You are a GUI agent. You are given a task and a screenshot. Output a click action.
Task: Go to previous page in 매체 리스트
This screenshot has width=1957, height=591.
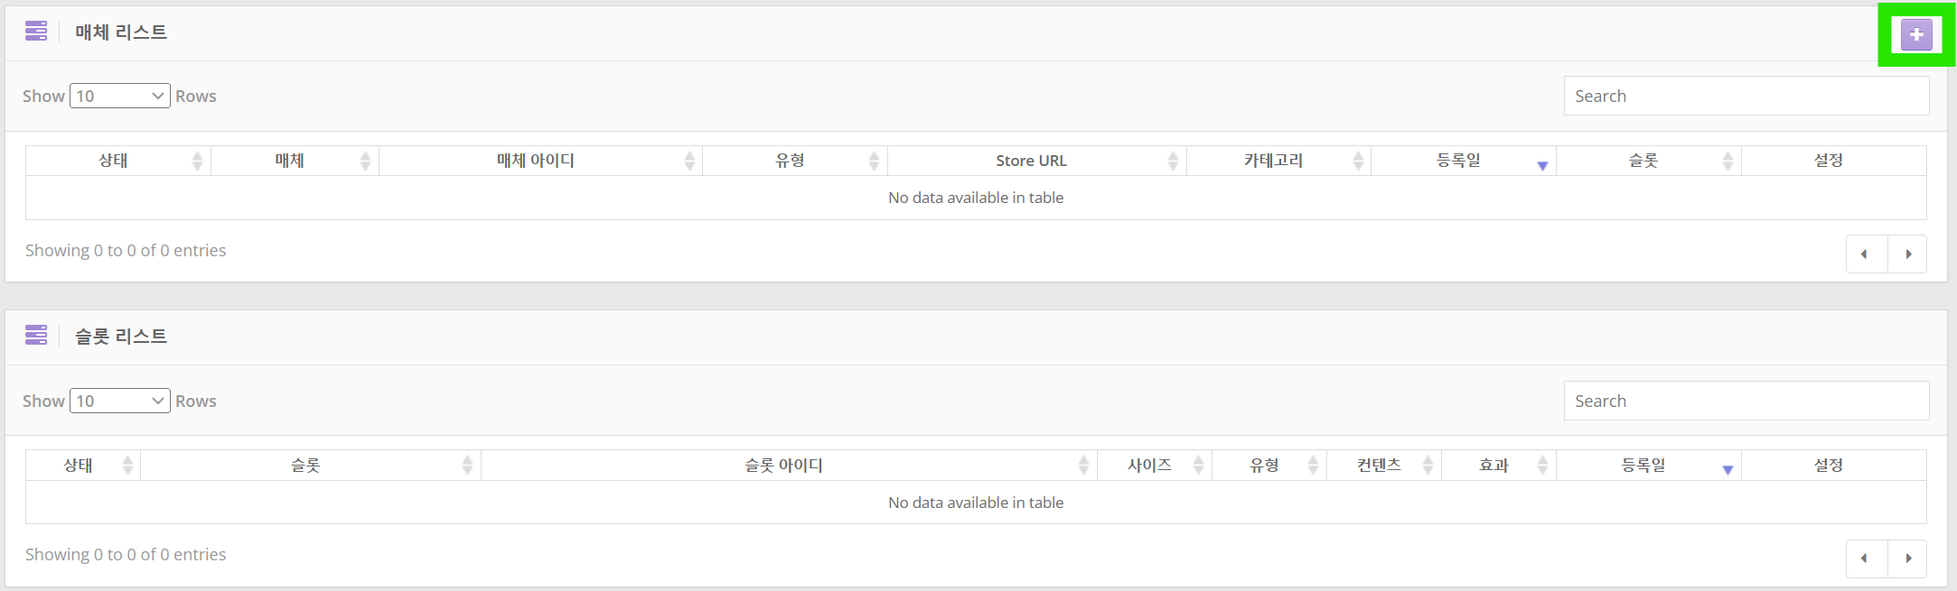[1866, 254]
